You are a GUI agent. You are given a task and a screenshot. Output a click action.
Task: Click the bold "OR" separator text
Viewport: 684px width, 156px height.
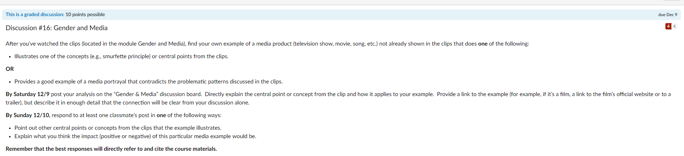(10, 69)
